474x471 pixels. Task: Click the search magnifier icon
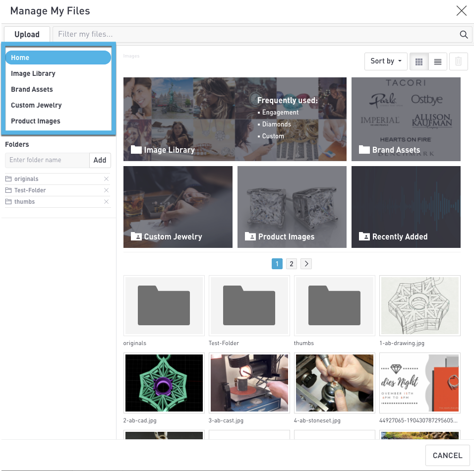464,34
